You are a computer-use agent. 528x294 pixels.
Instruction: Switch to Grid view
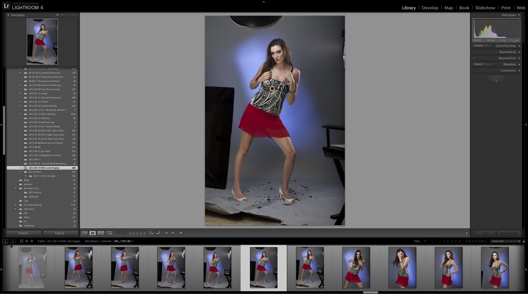[85, 233]
